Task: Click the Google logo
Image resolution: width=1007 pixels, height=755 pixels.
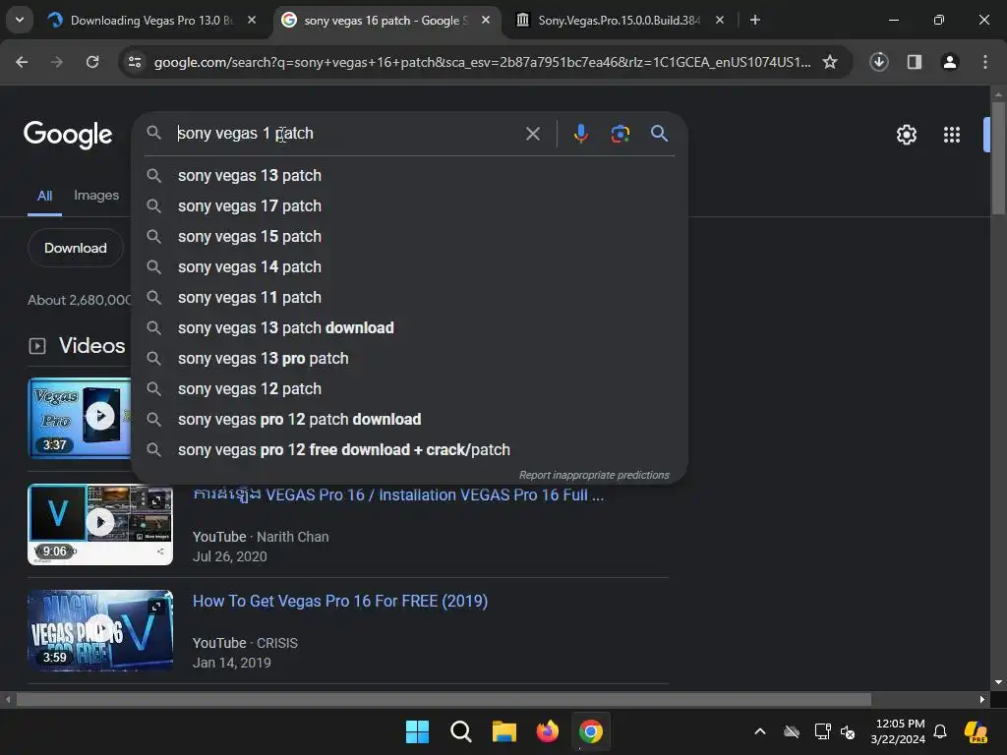Action: point(68,134)
